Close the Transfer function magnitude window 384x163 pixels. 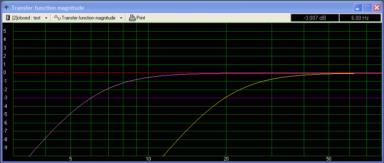[x=376, y=8]
